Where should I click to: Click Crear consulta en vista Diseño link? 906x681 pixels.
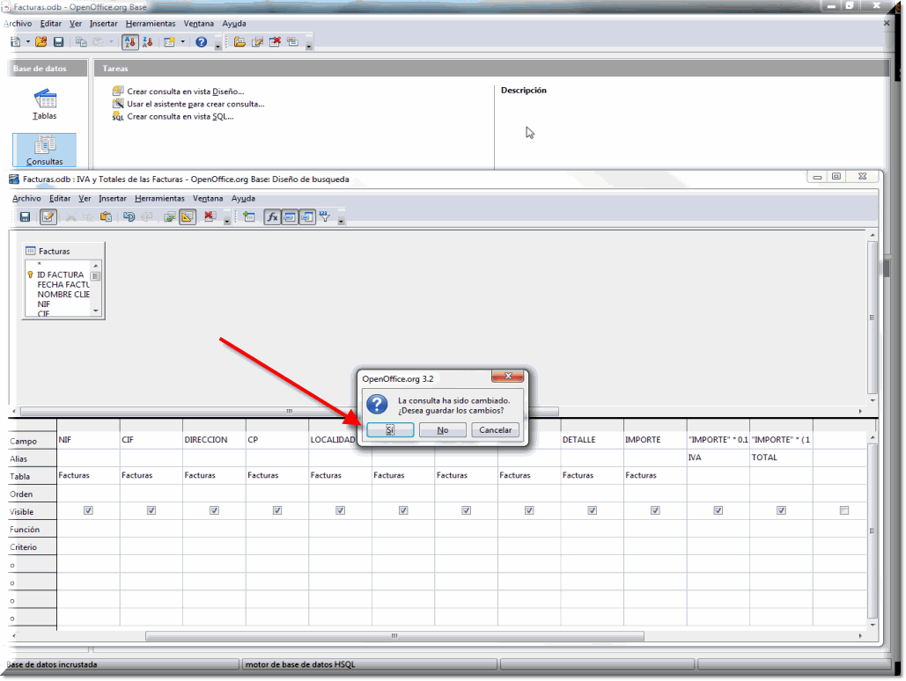coord(186,92)
